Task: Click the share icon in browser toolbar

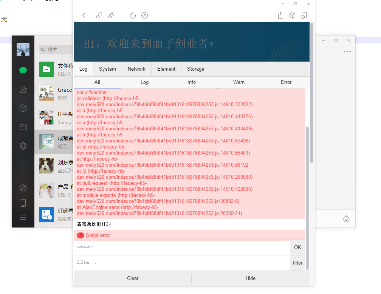Action: pyautogui.click(x=280, y=15)
